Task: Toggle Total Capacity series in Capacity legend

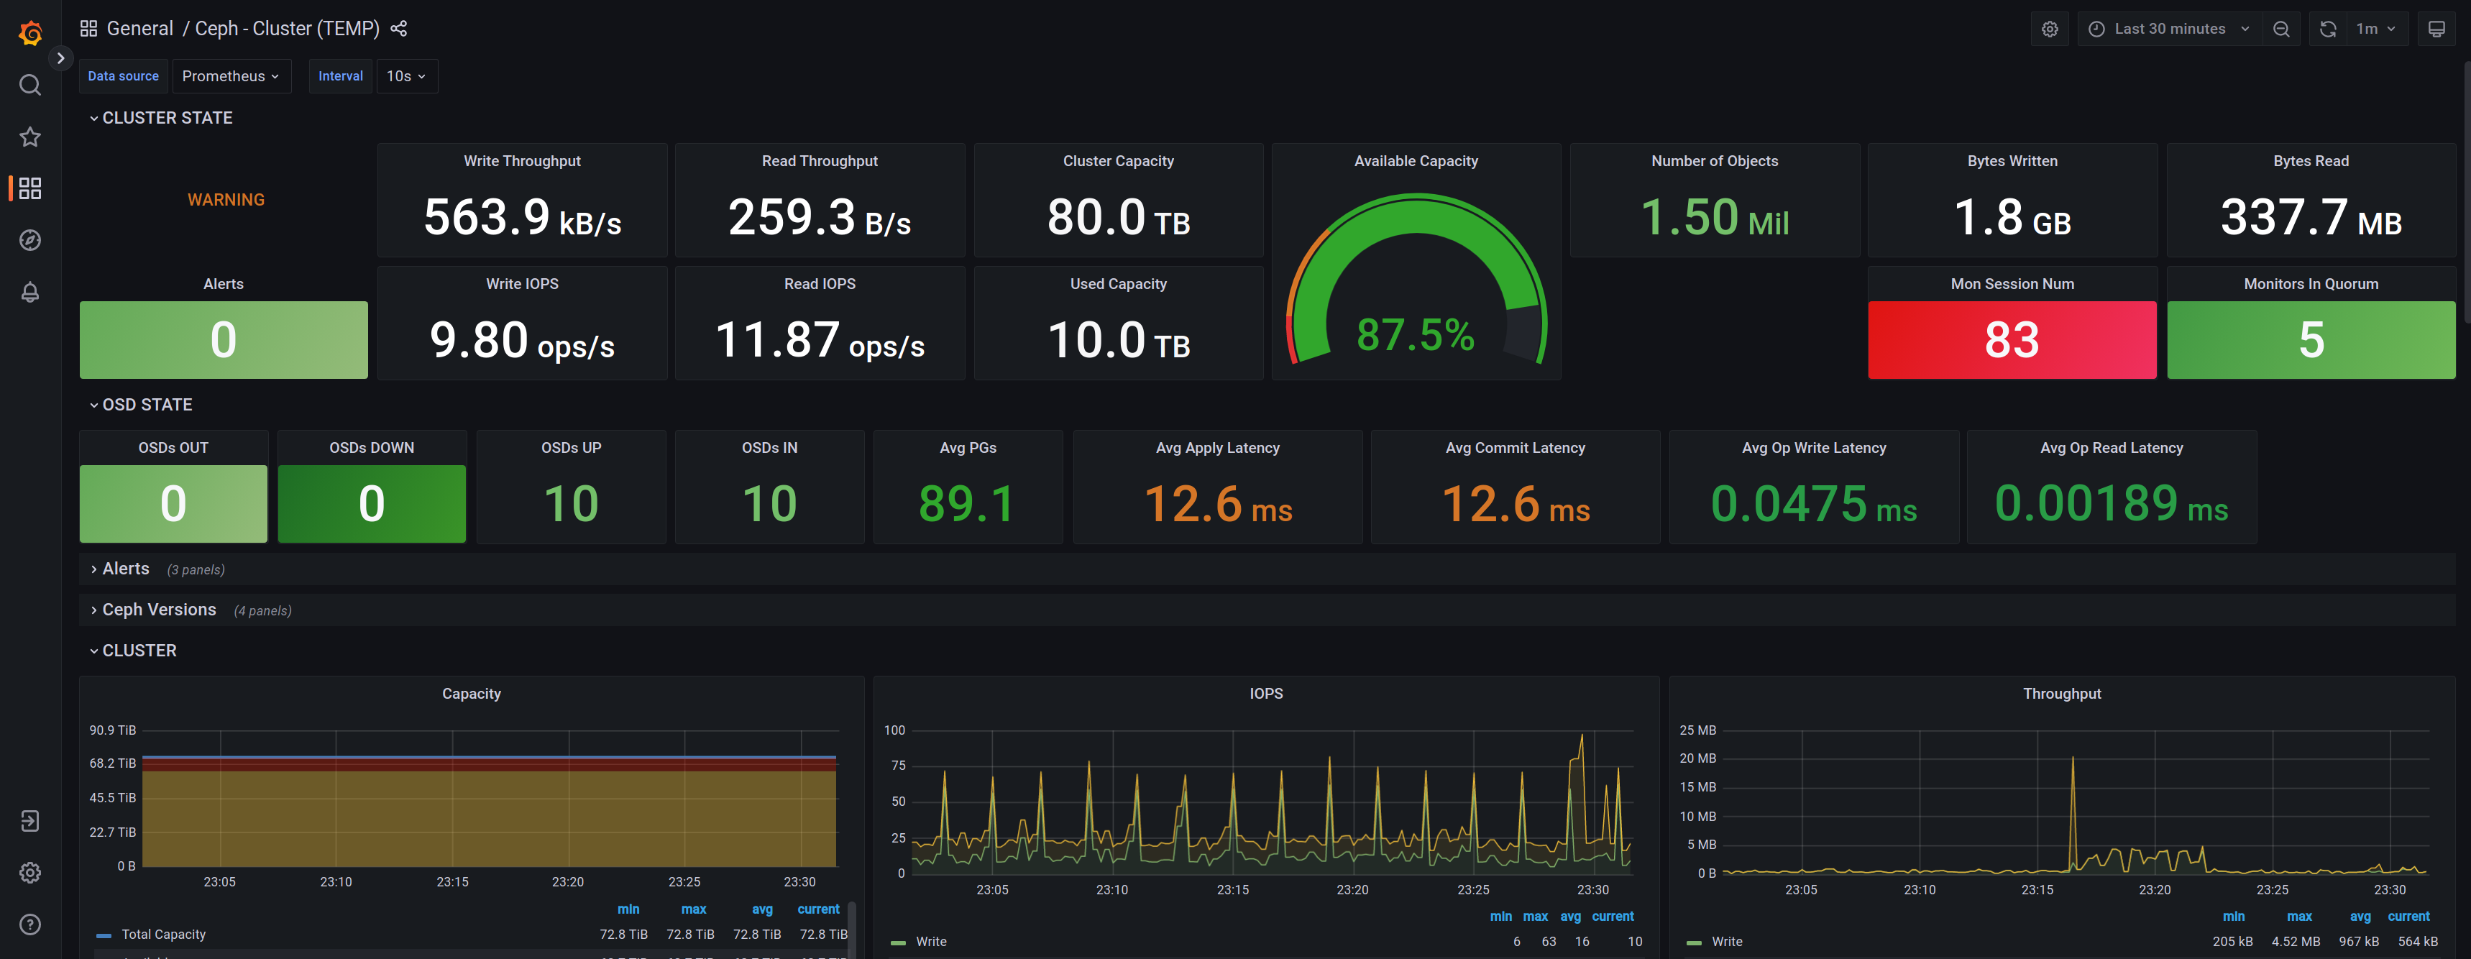Action: pos(163,933)
